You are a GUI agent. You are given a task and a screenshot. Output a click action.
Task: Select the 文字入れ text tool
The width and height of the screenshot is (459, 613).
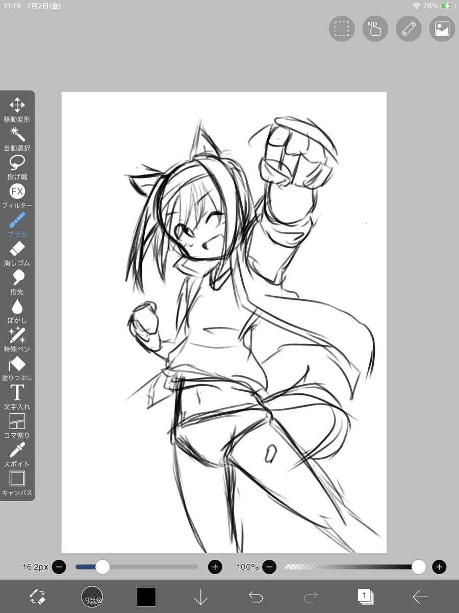click(x=17, y=397)
